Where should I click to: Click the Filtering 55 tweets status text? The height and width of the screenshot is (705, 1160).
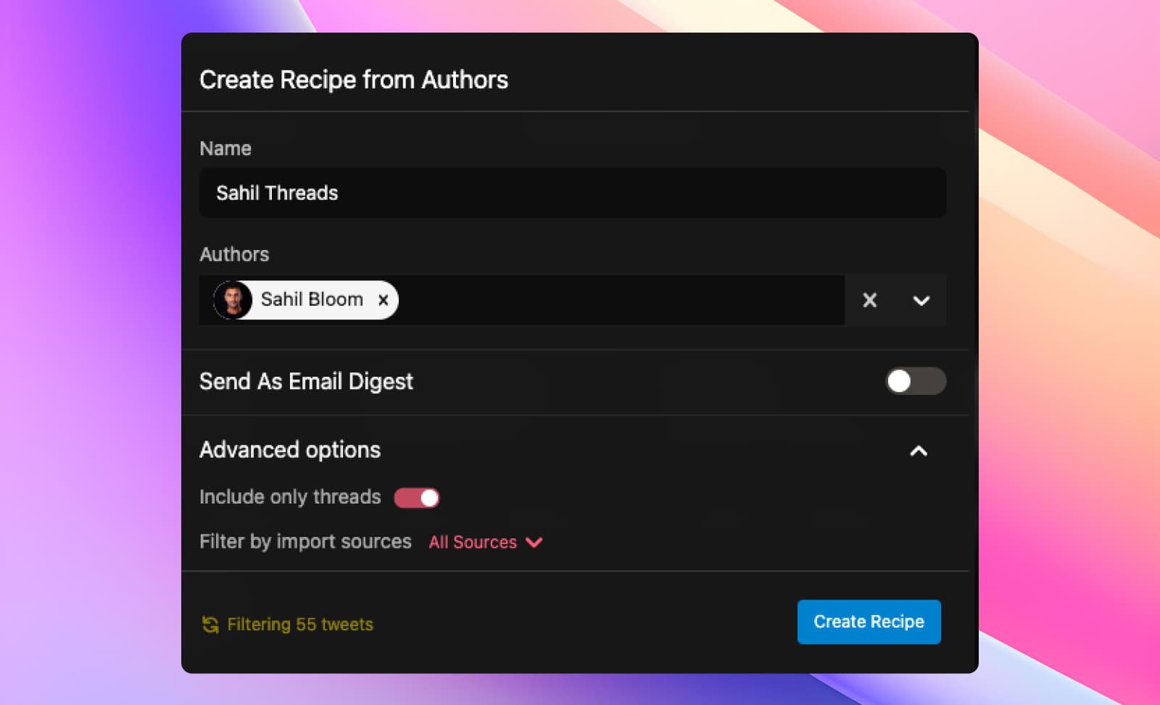point(300,625)
